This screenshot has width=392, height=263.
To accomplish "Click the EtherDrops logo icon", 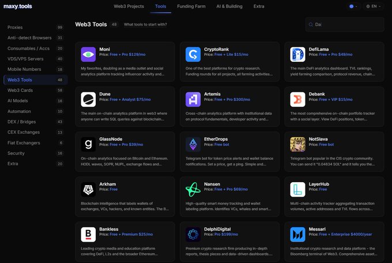I will [x=193, y=144].
